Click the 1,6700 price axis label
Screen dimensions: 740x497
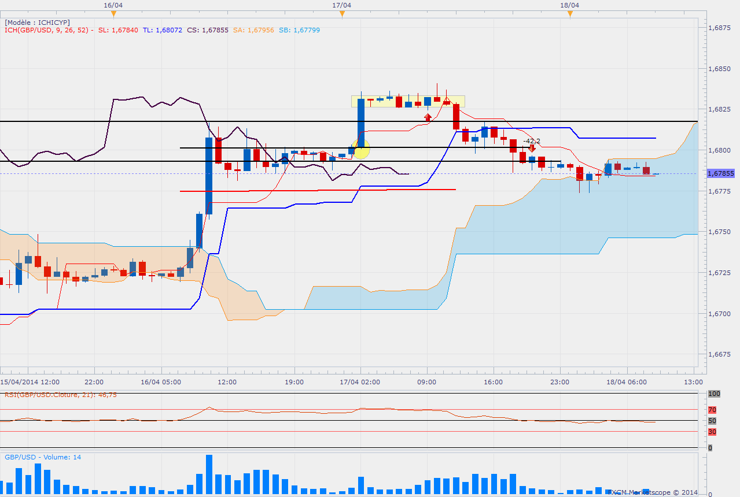[x=719, y=314]
